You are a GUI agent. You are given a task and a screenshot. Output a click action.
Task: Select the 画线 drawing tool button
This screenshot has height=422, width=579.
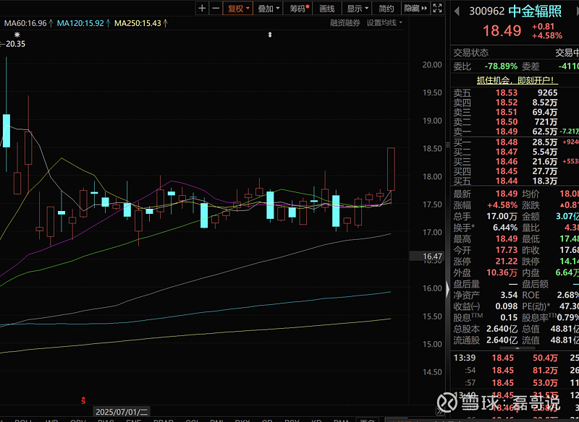327,8
